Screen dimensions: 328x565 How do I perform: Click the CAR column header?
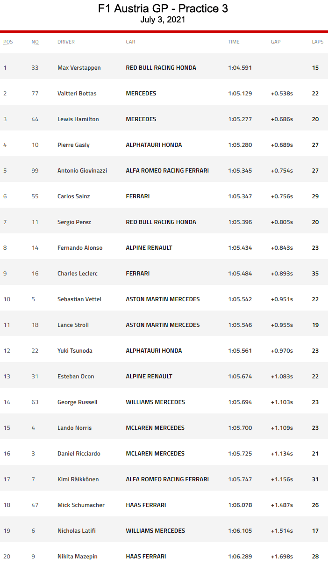click(130, 42)
